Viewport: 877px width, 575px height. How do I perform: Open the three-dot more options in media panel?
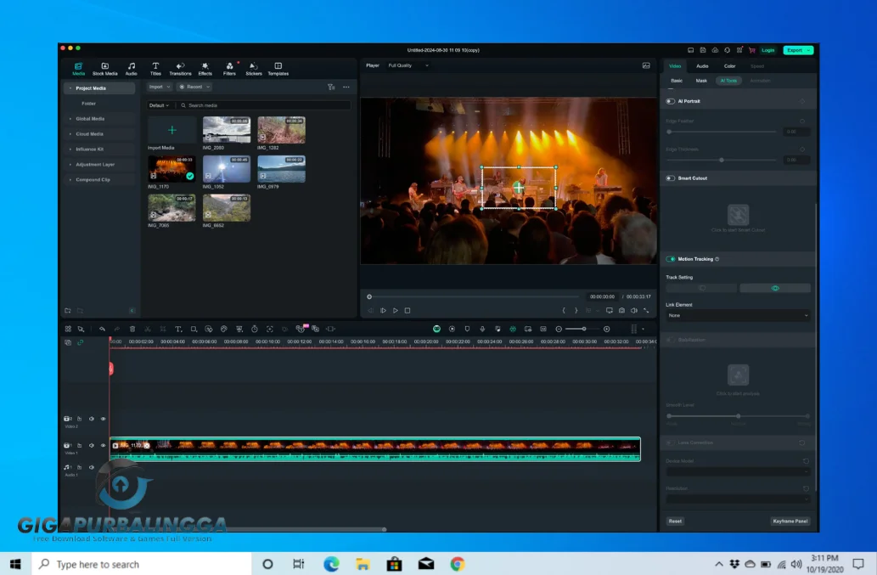(x=346, y=87)
